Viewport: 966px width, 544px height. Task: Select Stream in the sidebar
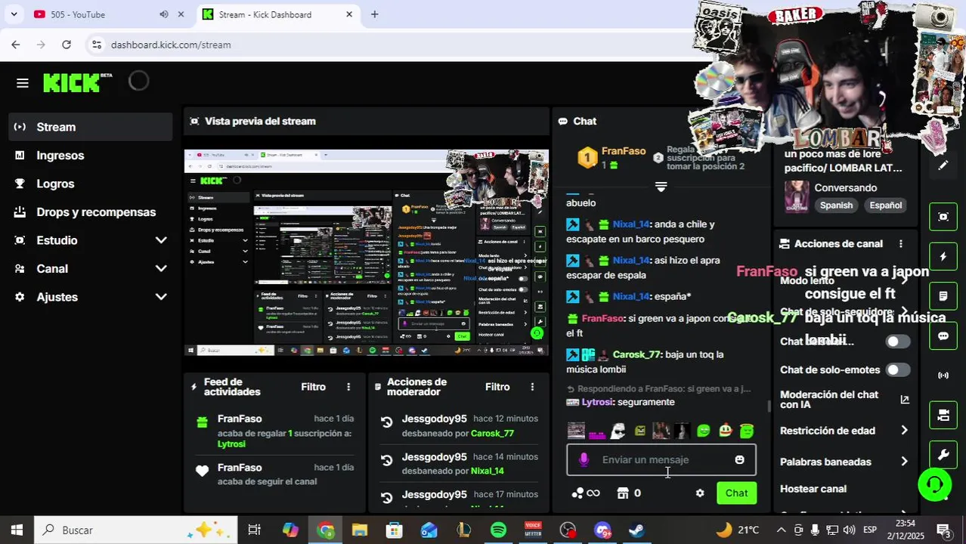[91, 127]
